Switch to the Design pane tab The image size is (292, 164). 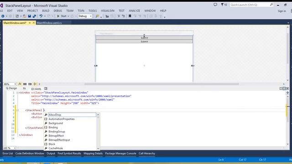[11, 88]
